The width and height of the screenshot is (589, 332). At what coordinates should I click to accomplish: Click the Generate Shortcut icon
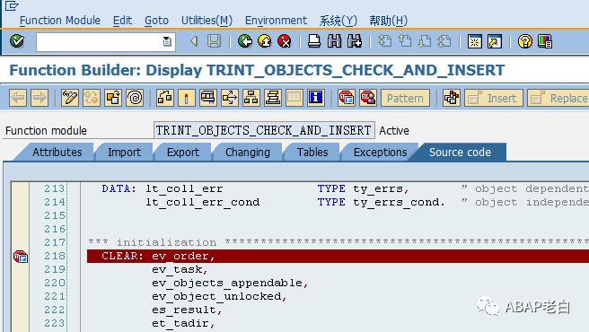pyautogui.click(x=495, y=41)
